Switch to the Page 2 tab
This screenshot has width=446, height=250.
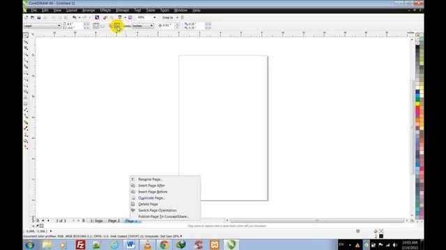coord(114,221)
